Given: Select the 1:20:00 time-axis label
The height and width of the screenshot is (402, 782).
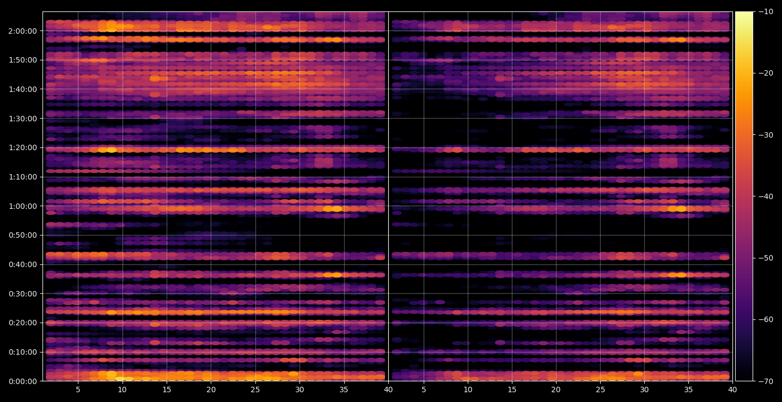Looking at the screenshot, I should pyautogui.click(x=22, y=147).
